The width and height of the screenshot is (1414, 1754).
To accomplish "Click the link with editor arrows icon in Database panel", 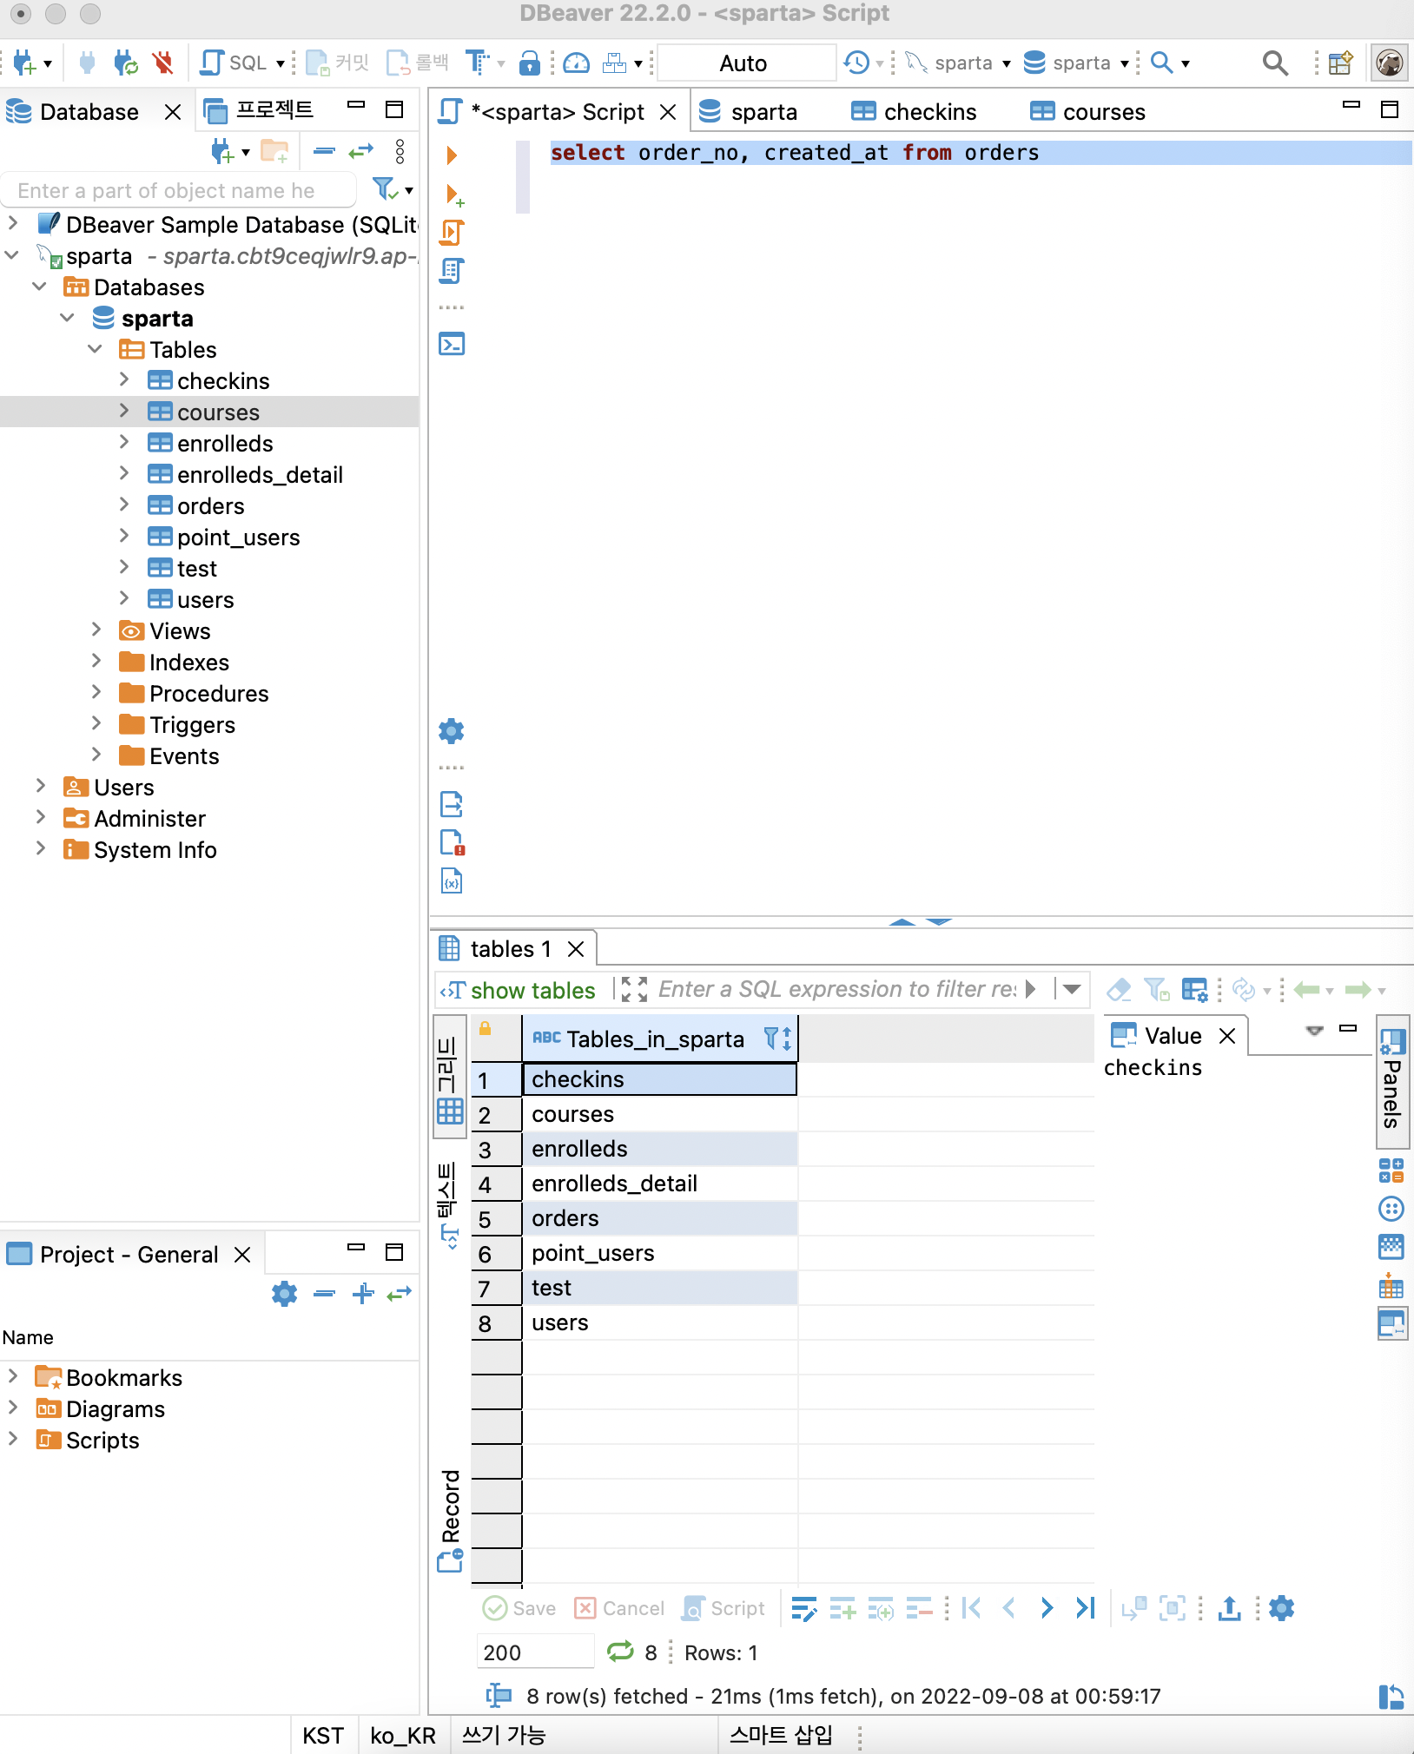I will [360, 152].
